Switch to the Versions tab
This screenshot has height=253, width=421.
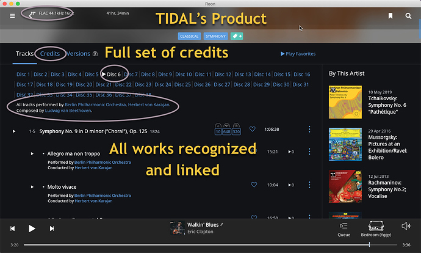click(x=78, y=54)
